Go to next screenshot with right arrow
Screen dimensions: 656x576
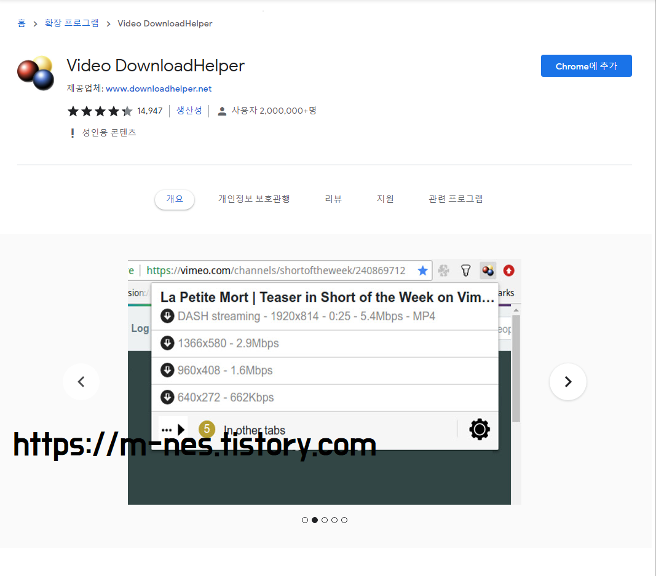pyautogui.click(x=567, y=382)
